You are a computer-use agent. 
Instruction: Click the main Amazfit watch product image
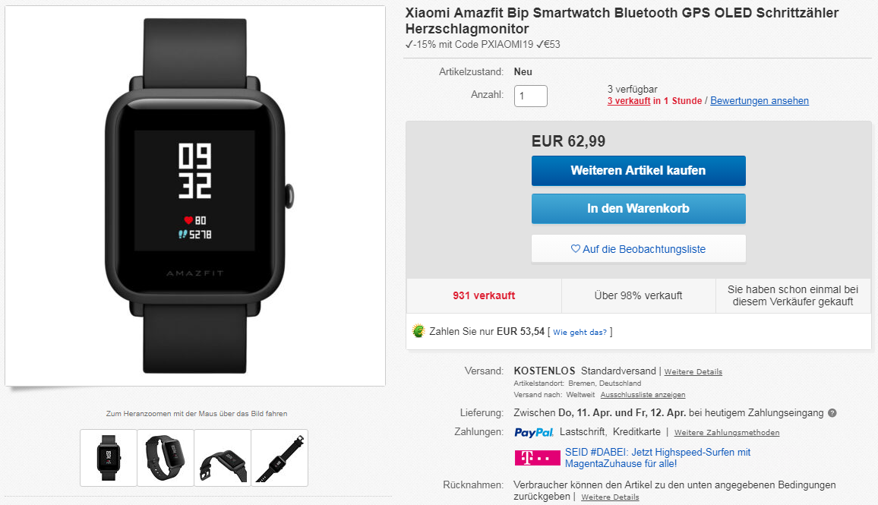click(x=195, y=196)
